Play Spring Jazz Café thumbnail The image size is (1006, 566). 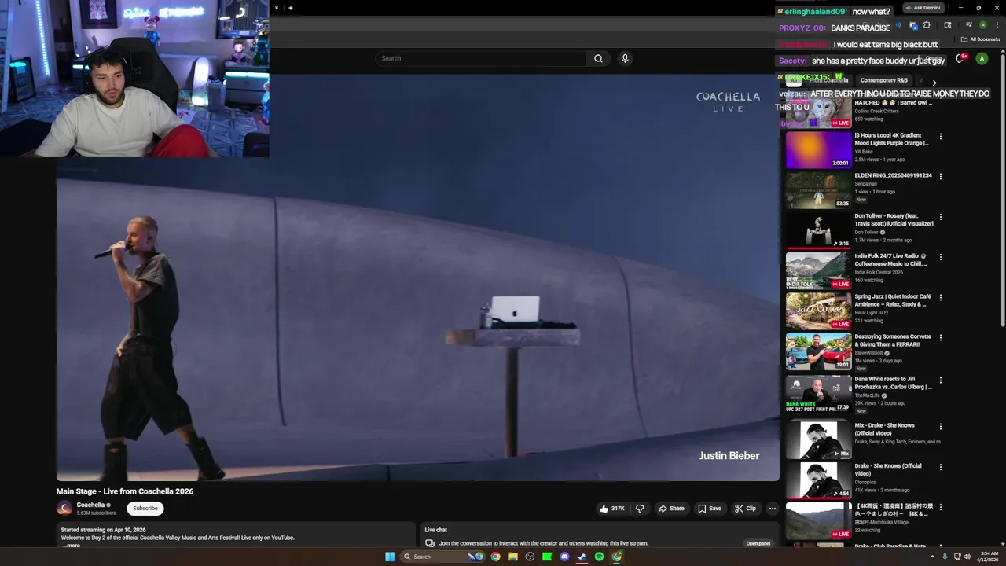point(818,311)
